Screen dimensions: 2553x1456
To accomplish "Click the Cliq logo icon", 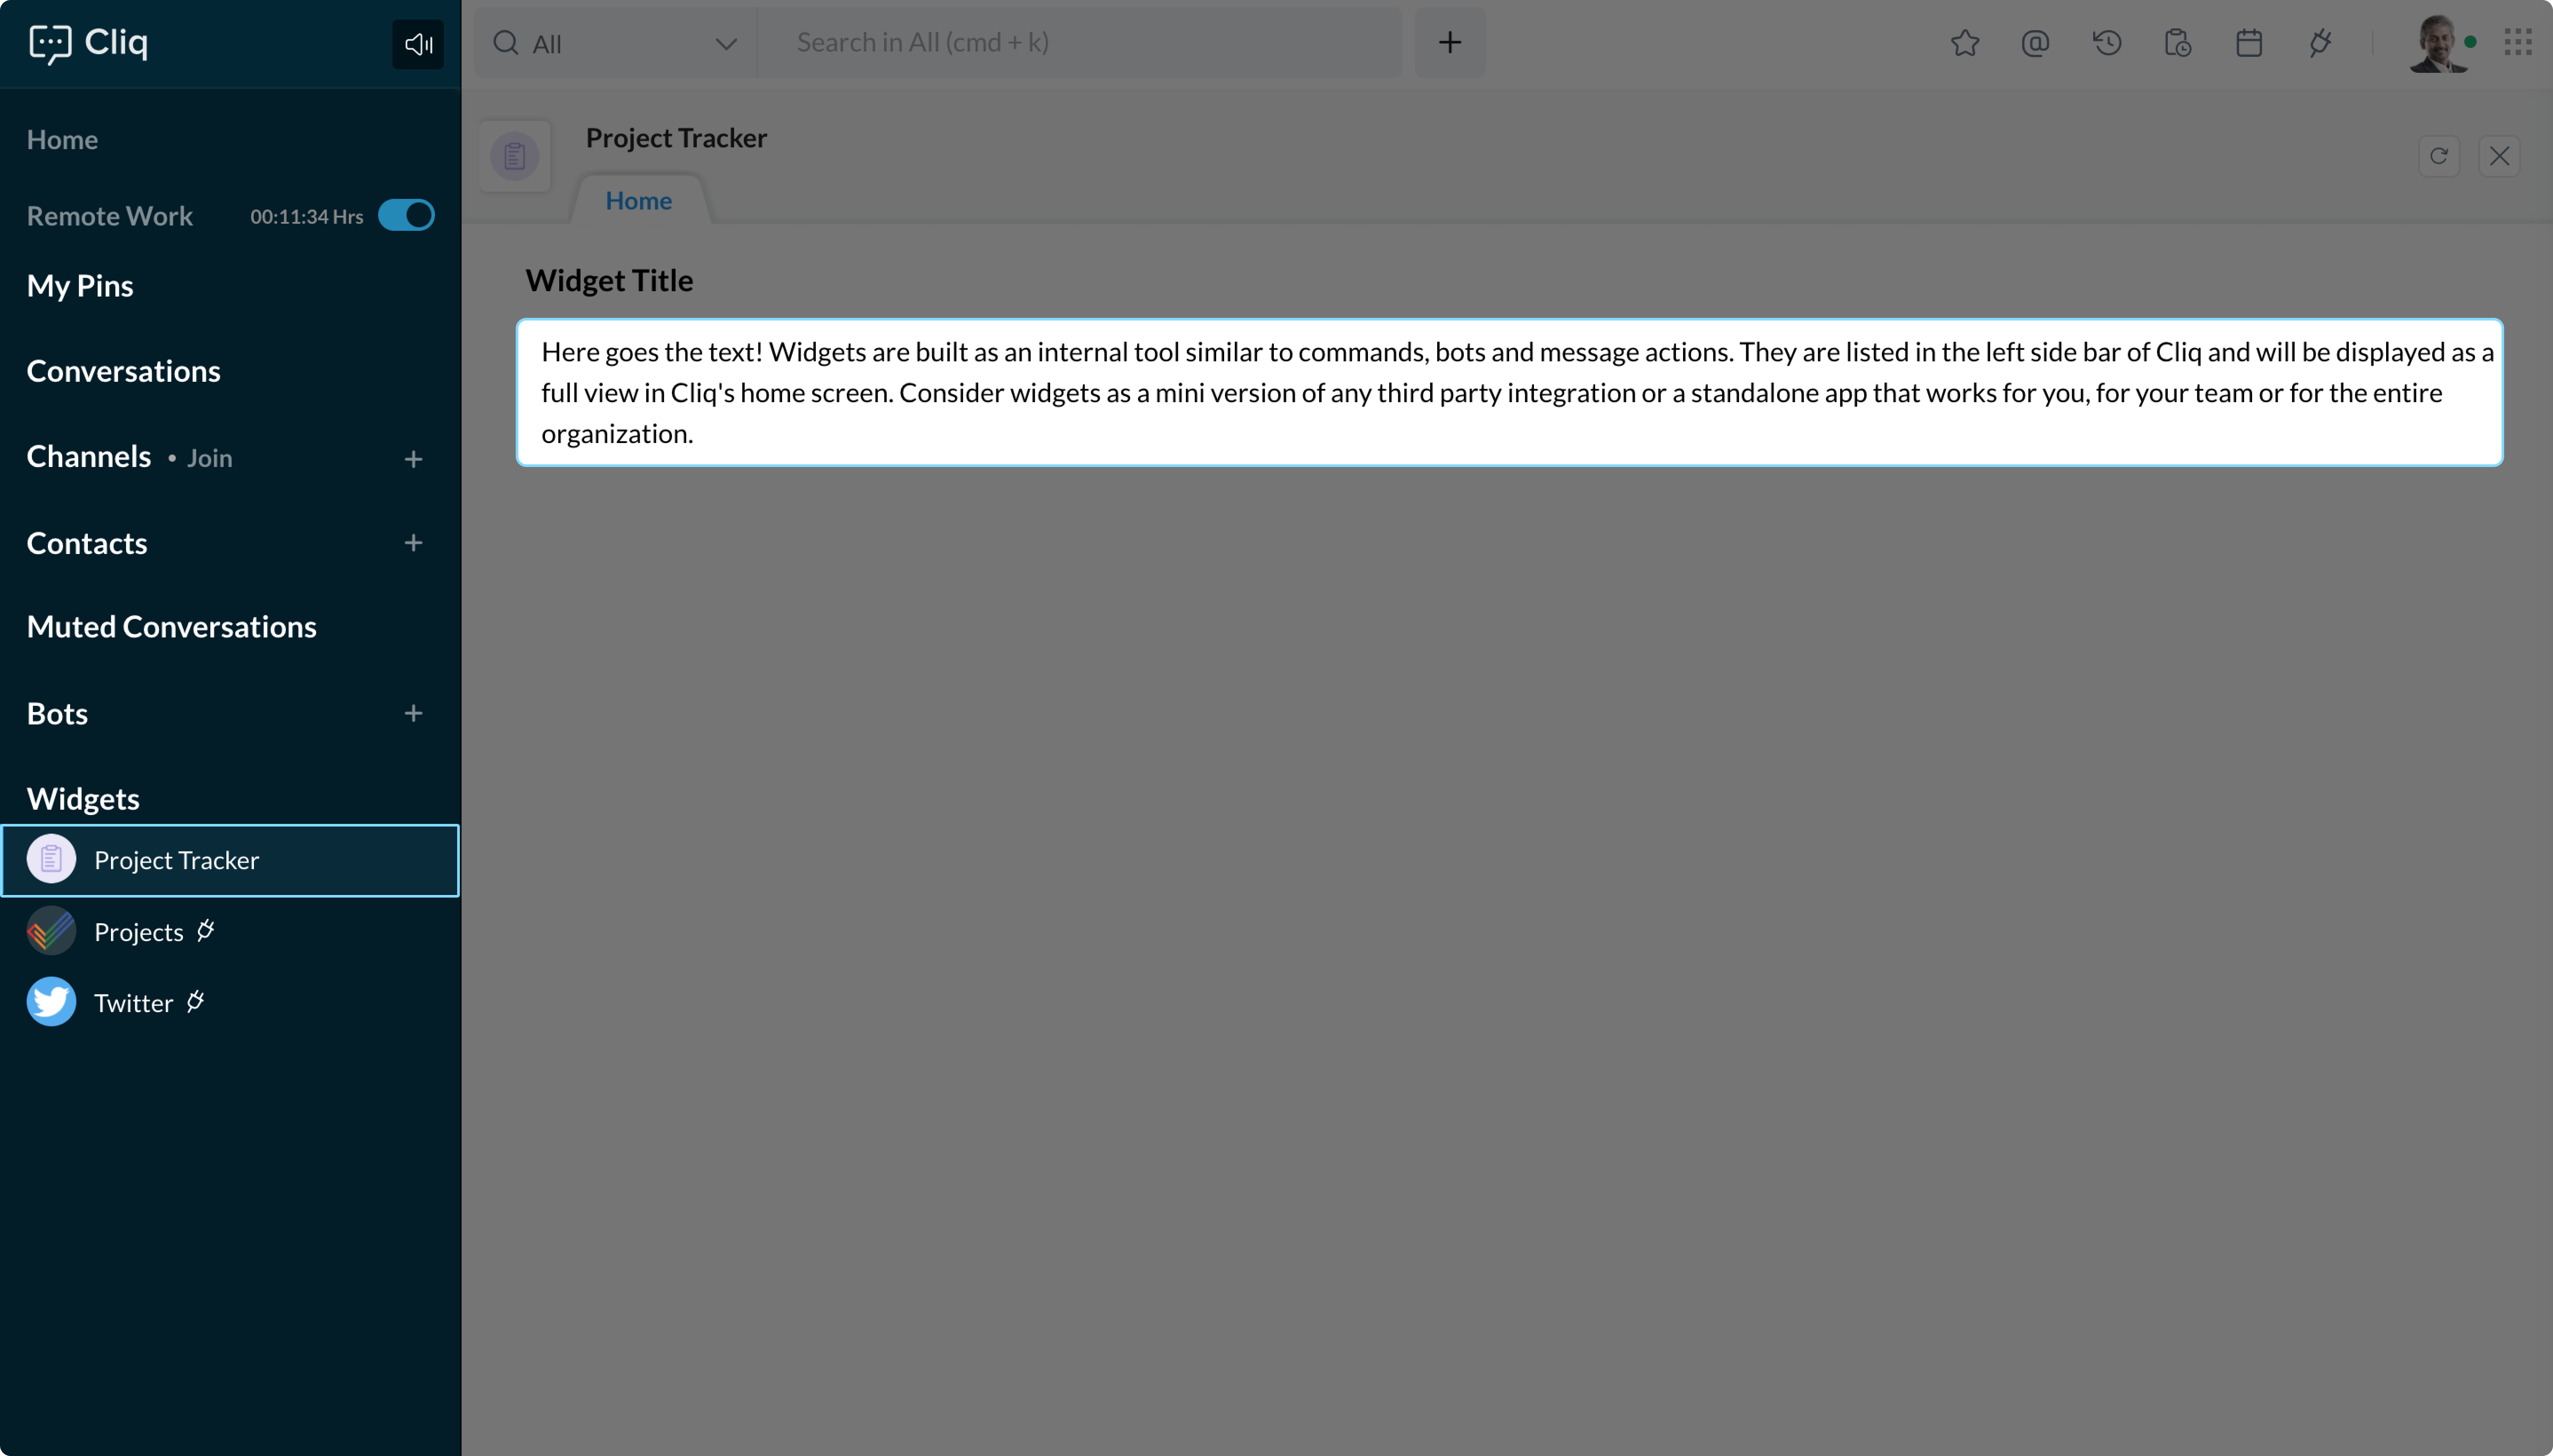I will [50, 44].
